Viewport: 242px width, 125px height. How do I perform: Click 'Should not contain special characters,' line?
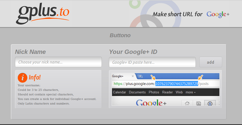(46, 94)
